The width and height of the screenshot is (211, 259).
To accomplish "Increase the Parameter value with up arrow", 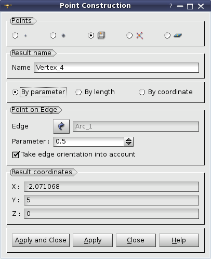I will pos(128,139).
